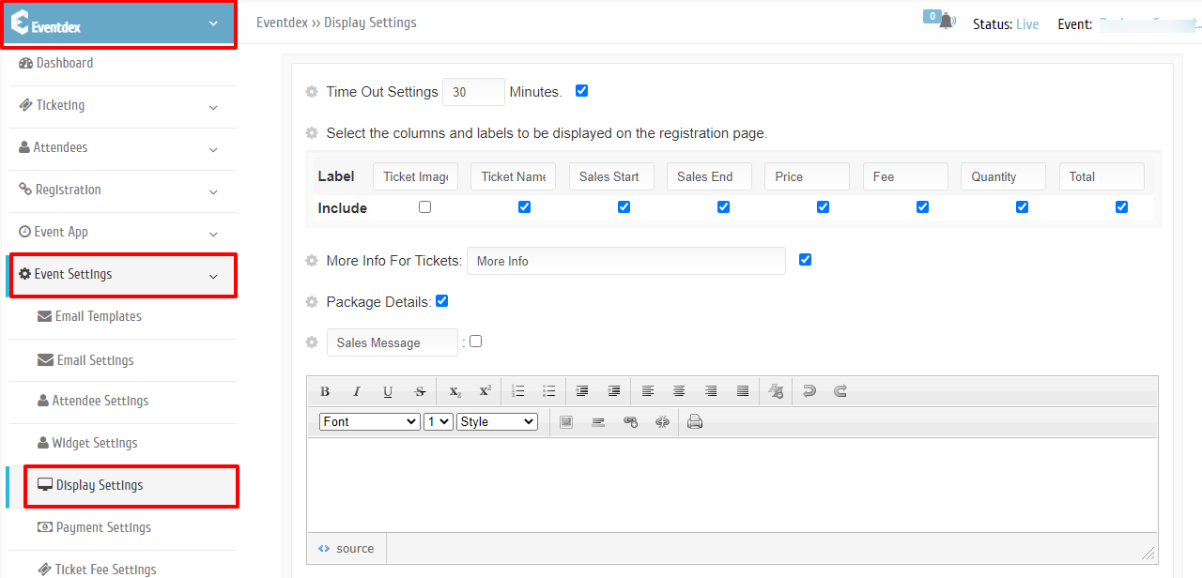Image resolution: width=1202 pixels, height=578 pixels.
Task: Expand the Ticketing sidebar menu
Action: point(120,106)
